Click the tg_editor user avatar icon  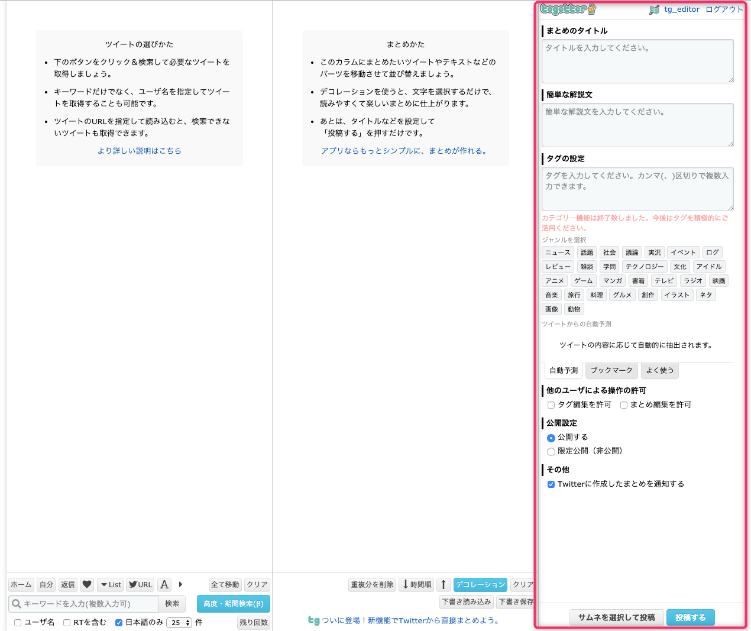click(654, 9)
